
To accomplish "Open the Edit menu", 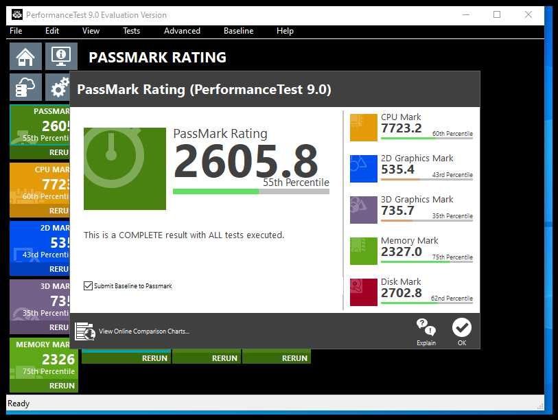I will click(52, 31).
